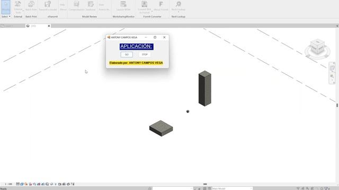
Task: Click the Detail Level icon in view bar
Action: pyautogui.click(x=17, y=184)
